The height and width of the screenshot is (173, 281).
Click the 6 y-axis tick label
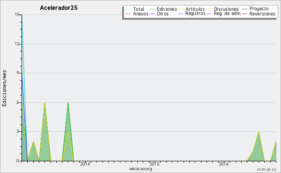click(x=18, y=102)
